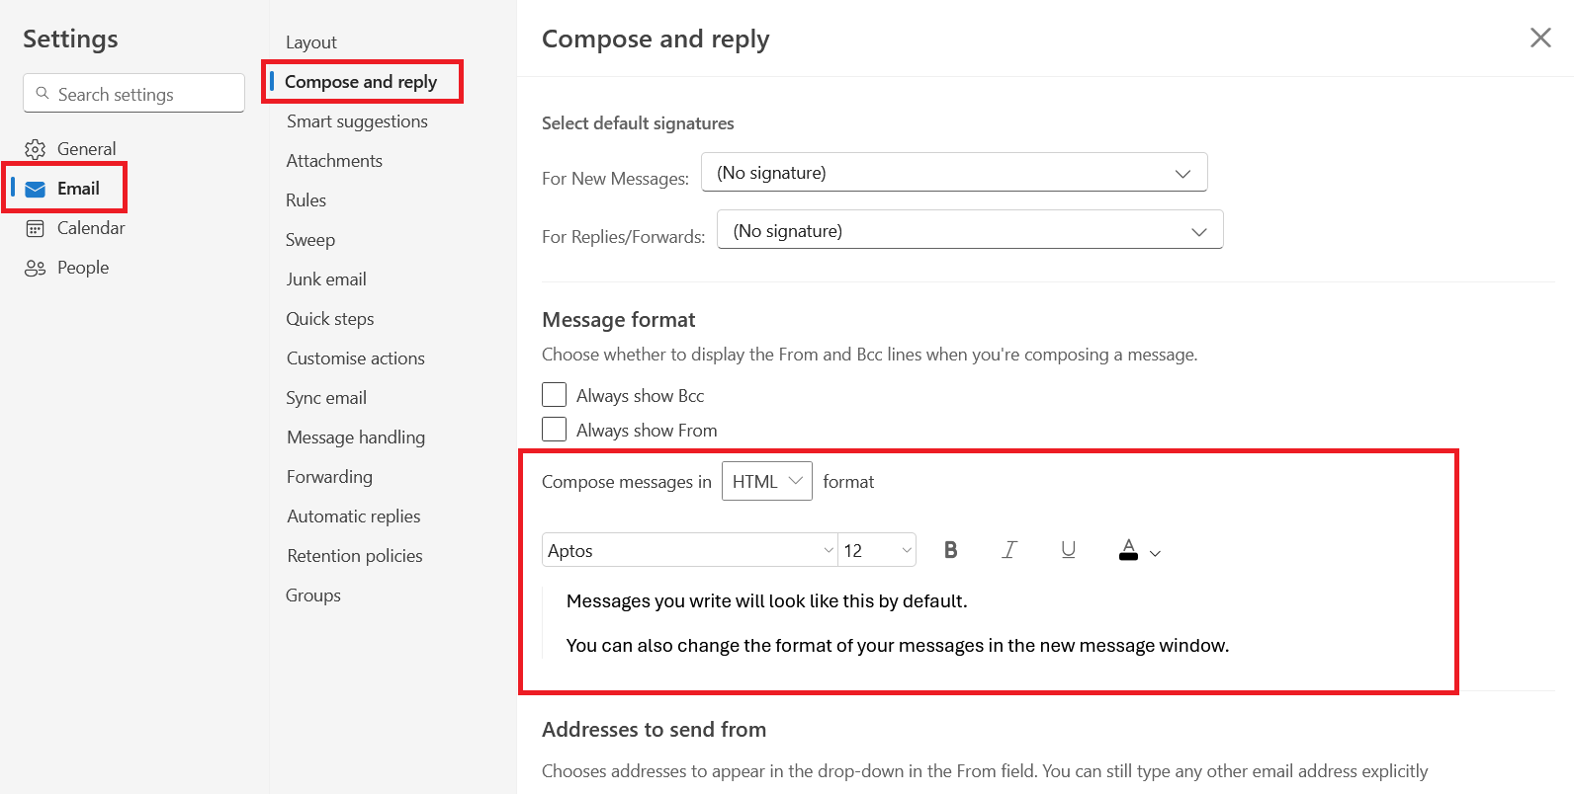Open the For New Messages signature dropdown
1574x794 pixels.
click(x=954, y=172)
